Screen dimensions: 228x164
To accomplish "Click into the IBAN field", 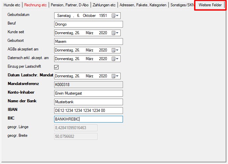I will coord(88,111).
